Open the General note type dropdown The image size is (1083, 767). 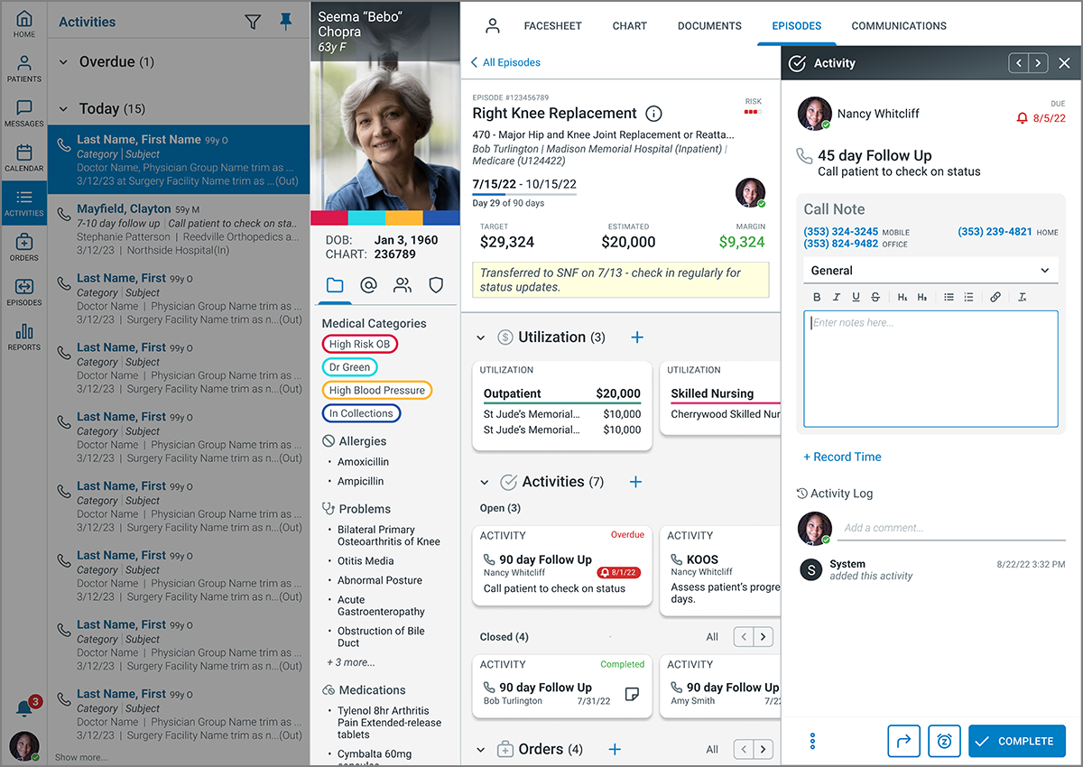[930, 271]
